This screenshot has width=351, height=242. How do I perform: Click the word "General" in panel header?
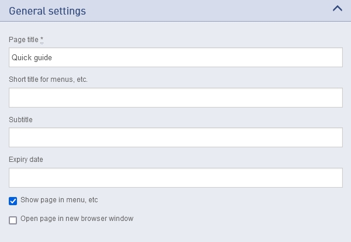point(27,11)
